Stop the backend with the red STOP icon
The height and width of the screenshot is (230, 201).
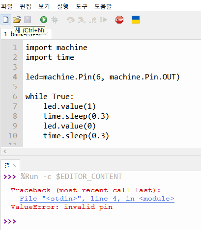(x=119, y=20)
